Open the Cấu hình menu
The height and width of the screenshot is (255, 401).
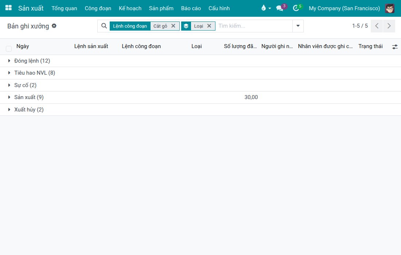tap(219, 8)
